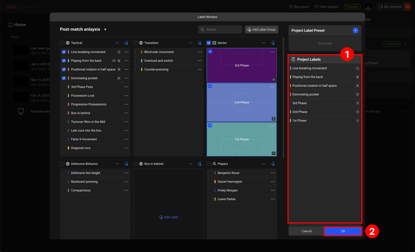This screenshot has height=252, width=415.
Task: Click the add icon beside Sector group
Action: [x=273, y=43]
